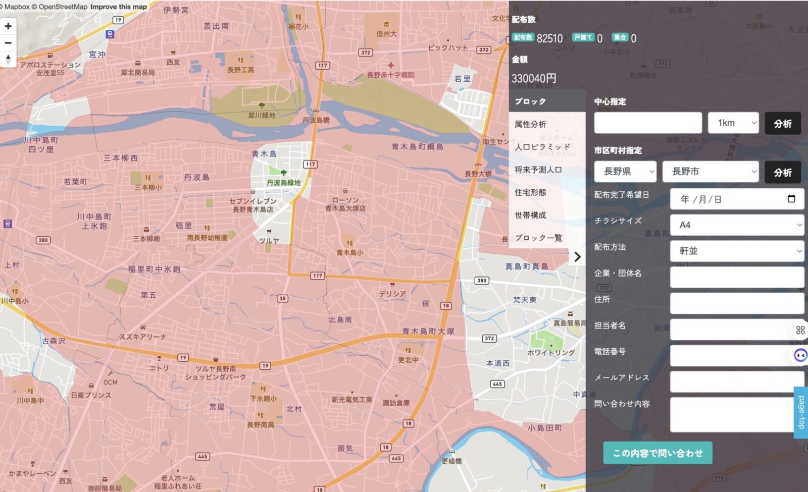Collapse side panel with the chevron arrow
Screen dimensions: 808x492
(x=577, y=257)
